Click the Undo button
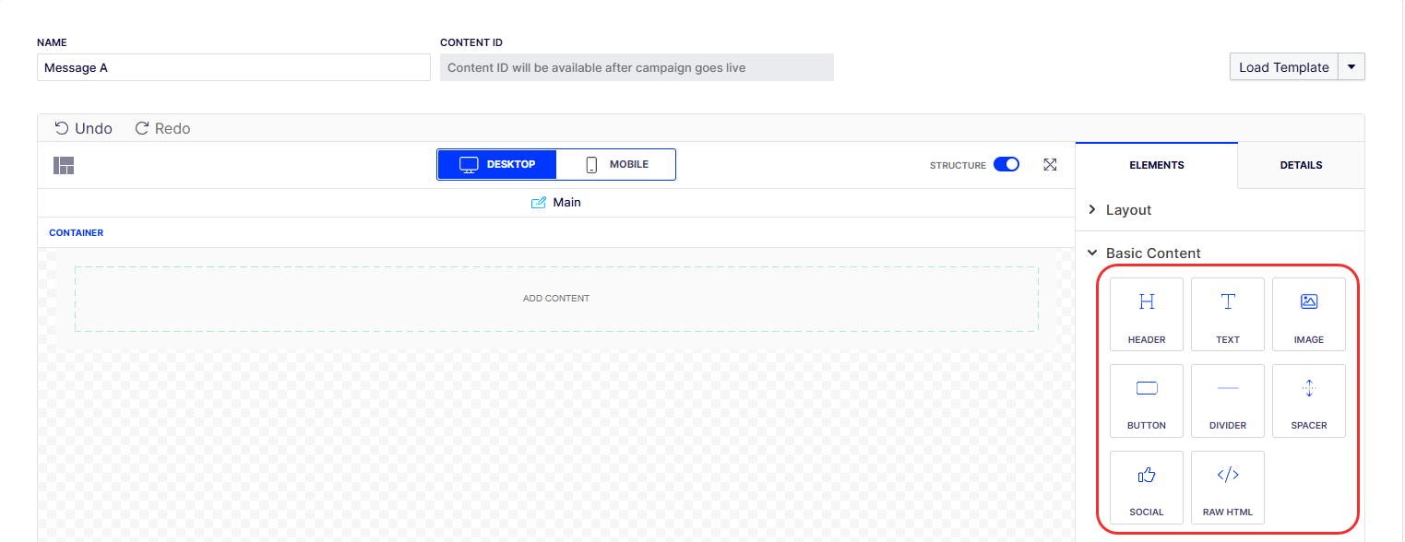Image resolution: width=1405 pixels, height=542 pixels. (x=83, y=128)
